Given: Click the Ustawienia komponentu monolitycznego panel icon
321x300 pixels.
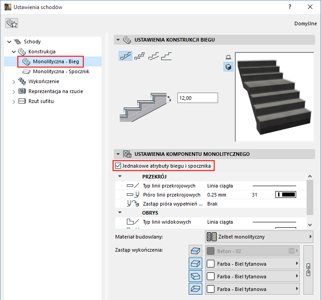Looking at the screenshot, I should coord(127,154).
